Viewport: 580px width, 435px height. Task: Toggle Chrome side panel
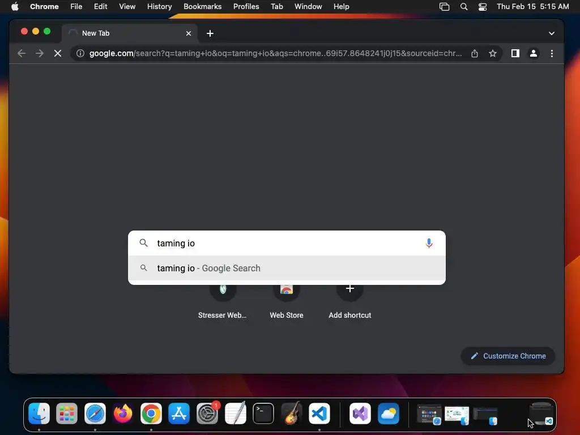(x=515, y=53)
